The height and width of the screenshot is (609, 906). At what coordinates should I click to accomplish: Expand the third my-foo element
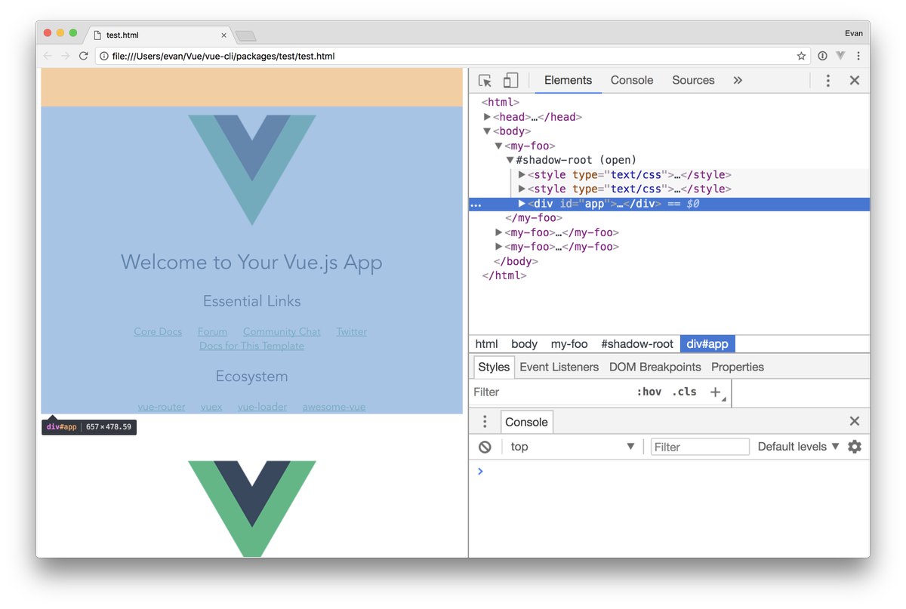tap(498, 247)
